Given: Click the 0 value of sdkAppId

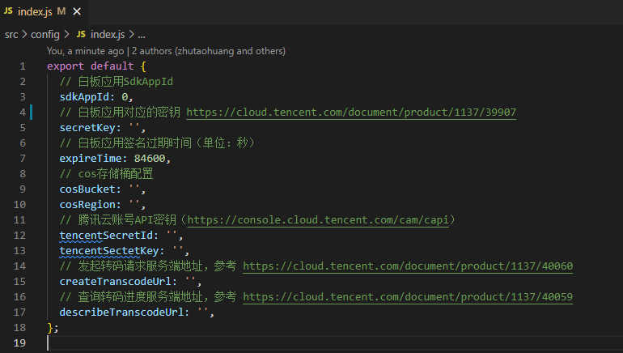Looking at the screenshot, I should pyautogui.click(x=125, y=97).
